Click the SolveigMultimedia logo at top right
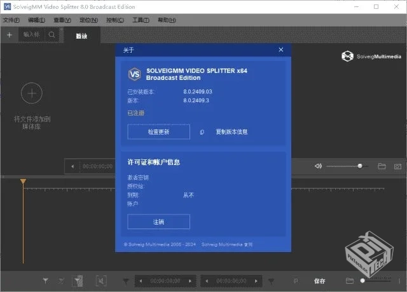 [x=371, y=56]
